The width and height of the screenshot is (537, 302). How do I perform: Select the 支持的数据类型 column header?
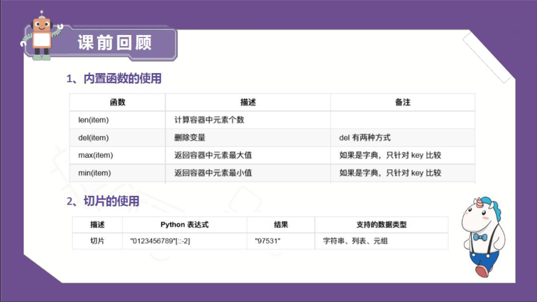pyautogui.click(x=382, y=225)
